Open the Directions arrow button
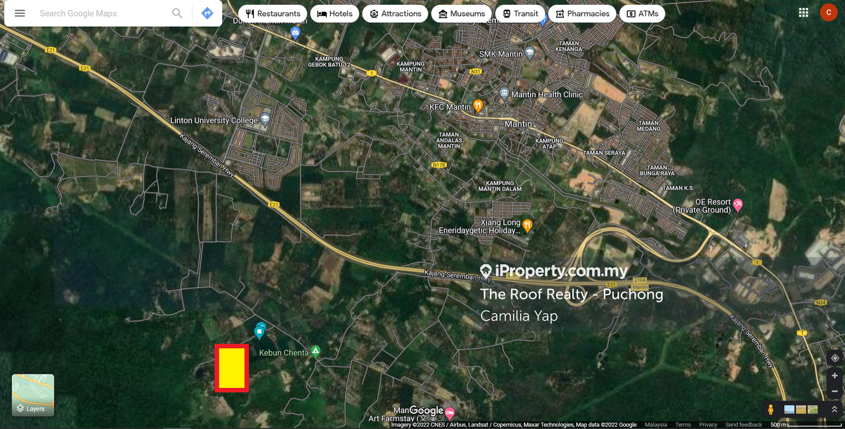This screenshot has height=429, width=845. pyautogui.click(x=207, y=13)
